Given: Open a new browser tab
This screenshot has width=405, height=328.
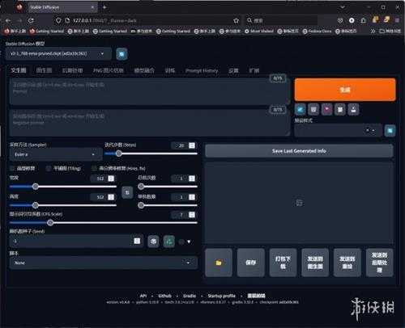Looking at the screenshot, I should click(x=104, y=7).
